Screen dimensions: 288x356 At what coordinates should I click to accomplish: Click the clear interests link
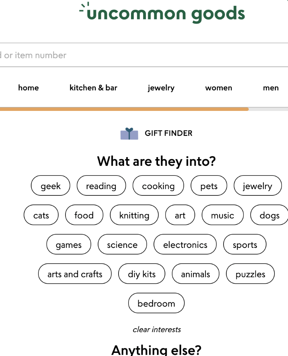pos(156,329)
